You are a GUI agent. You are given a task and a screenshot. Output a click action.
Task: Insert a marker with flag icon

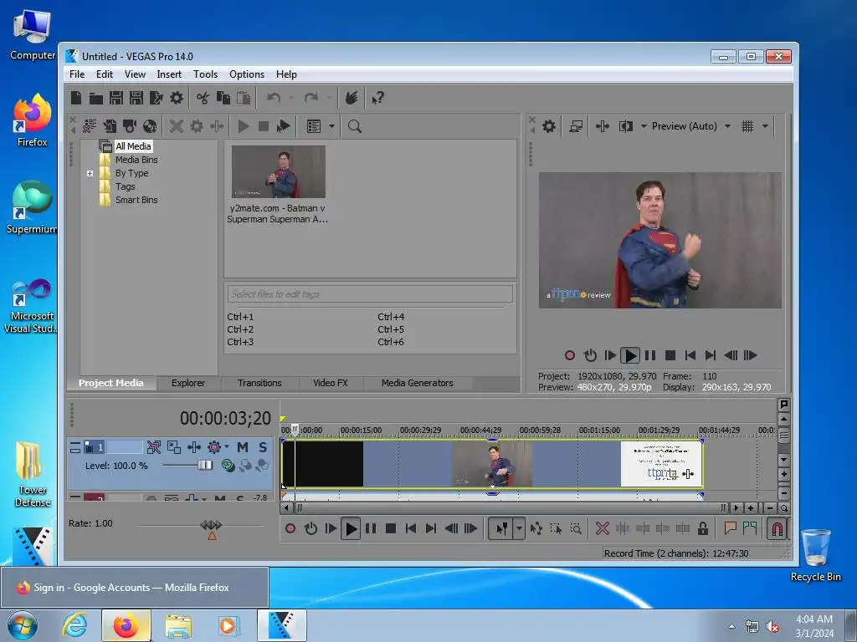point(730,528)
